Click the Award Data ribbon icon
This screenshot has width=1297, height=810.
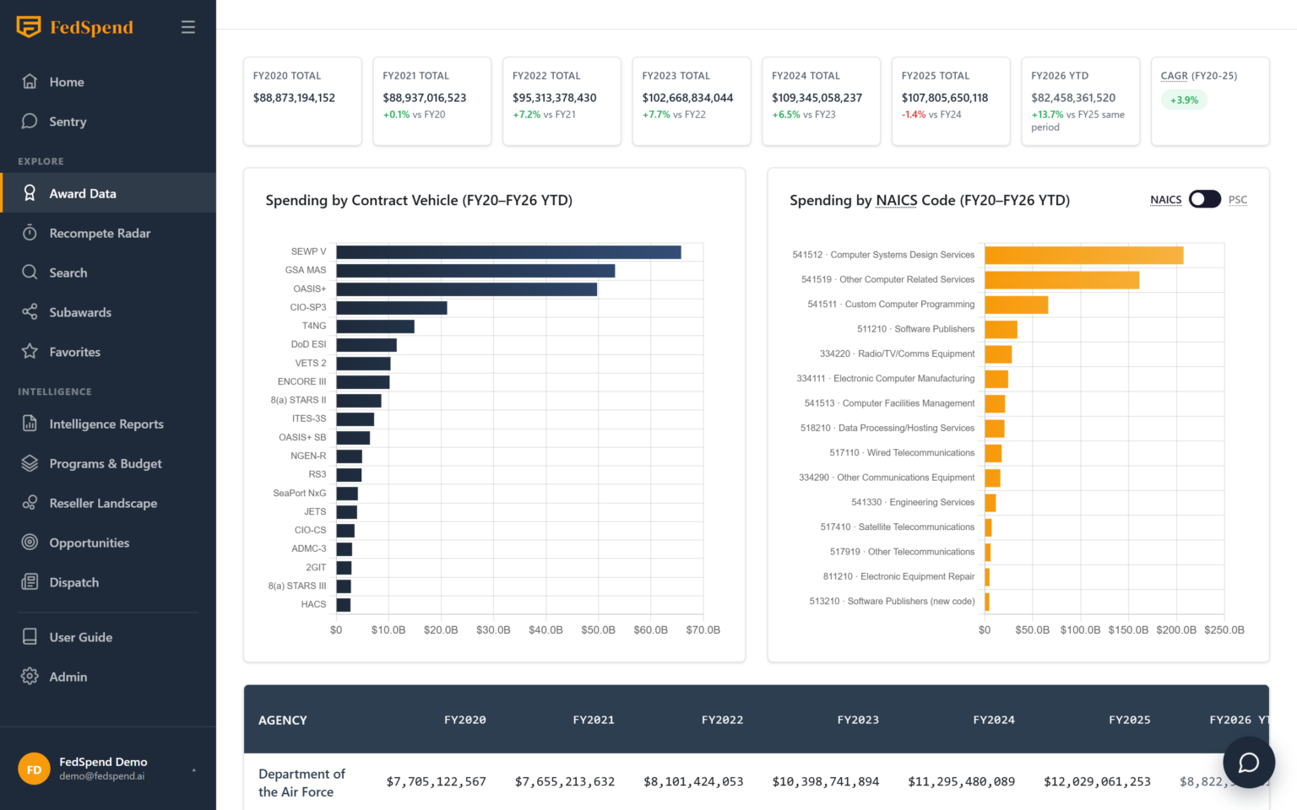pyautogui.click(x=30, y=193)
